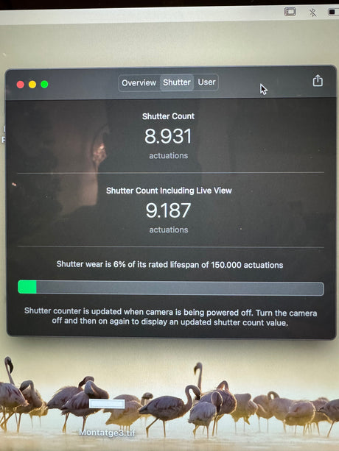Click the 9.187 live view count value
The image size is (339, 451).
pyautogui.click(x=168, y=210)
